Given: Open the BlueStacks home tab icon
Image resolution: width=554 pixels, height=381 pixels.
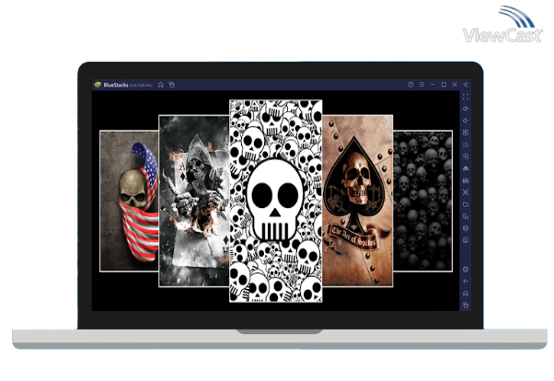Looking at the screenshot, I should pyautogui.click(x=161, y=85).
